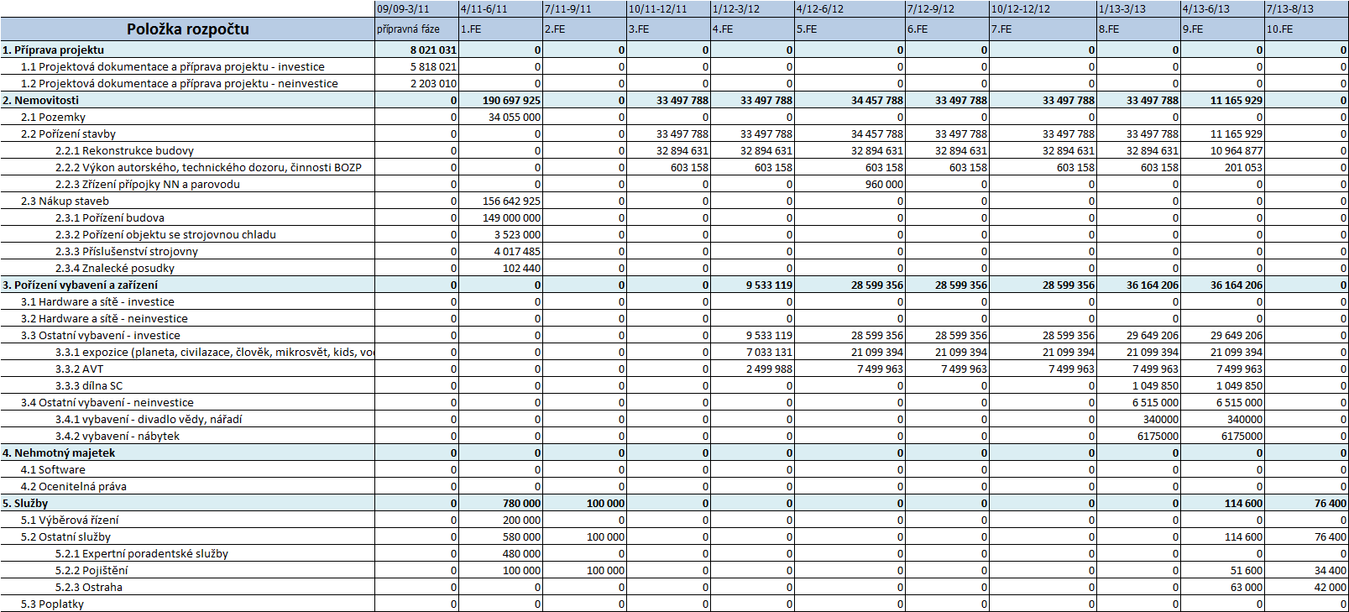Click '2.3.2 Pořízení objektu se strojovnou chladu'
The image size is (1349, 612).
[165, 234]
